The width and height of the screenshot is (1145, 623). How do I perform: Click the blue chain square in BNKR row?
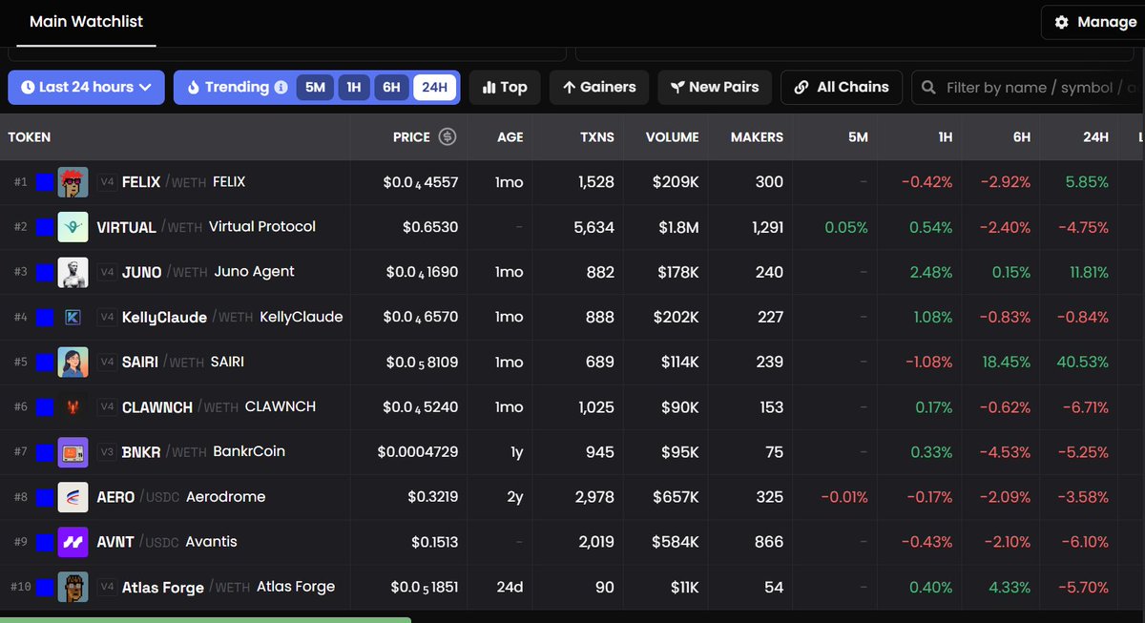[x=44, y=452]
